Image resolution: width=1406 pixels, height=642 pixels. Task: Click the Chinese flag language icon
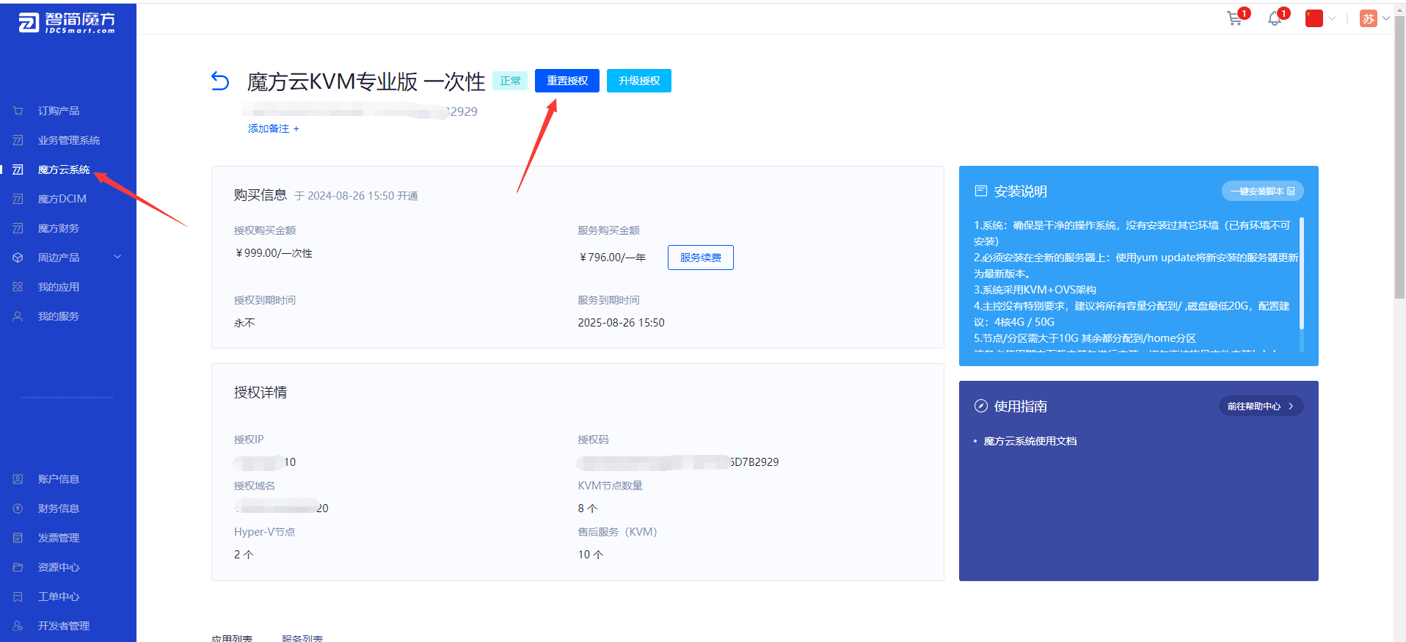point(1314,18)
